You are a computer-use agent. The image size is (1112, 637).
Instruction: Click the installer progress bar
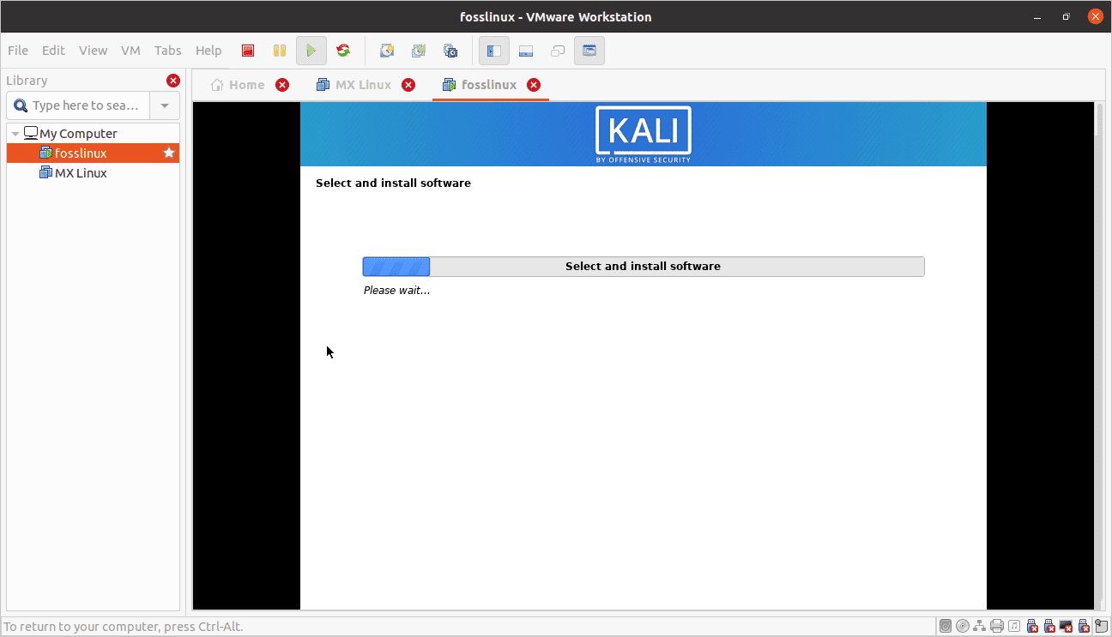pos(644,267)
